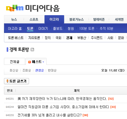The height and width of the screenshot is (119, 127).
Task: Open the 국회 category
Action: pyautogui.click(x=58, y=38)
